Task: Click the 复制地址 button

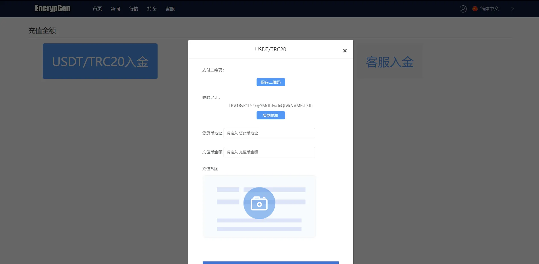Action: pyautogui.click(x=270, y=115)
